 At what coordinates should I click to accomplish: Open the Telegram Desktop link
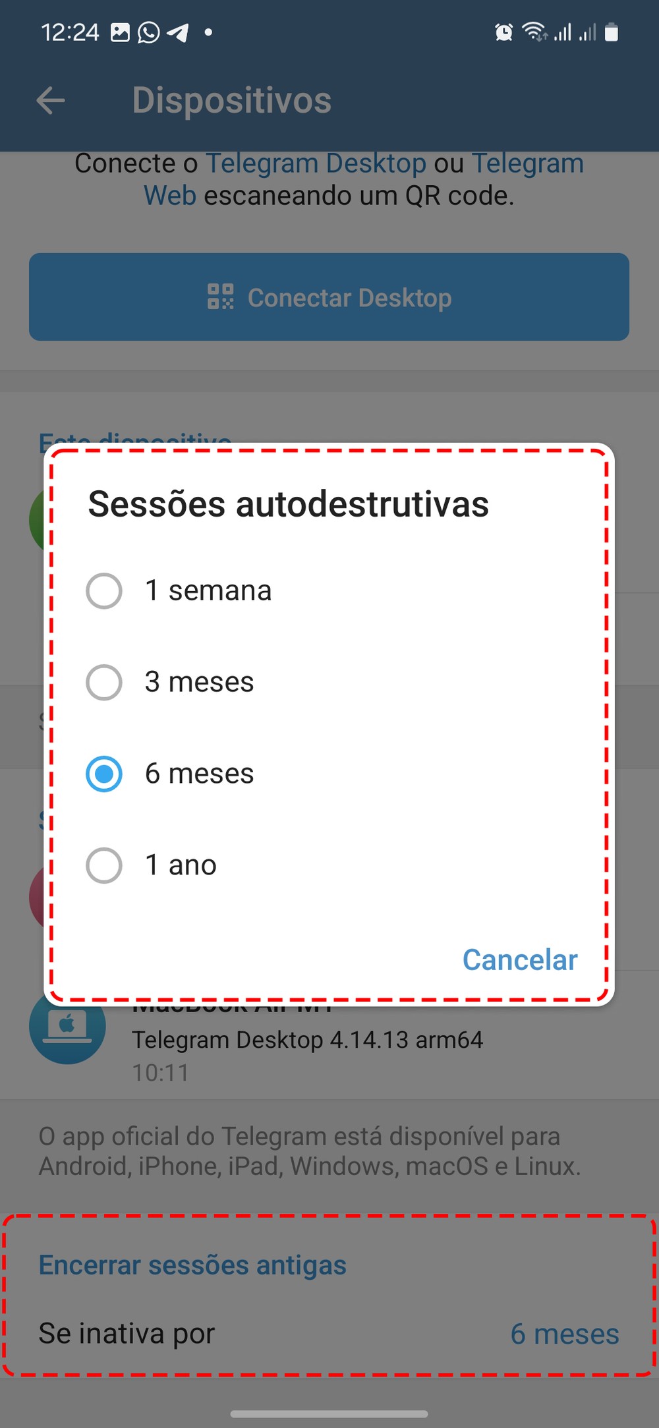[x=316, y=163]
